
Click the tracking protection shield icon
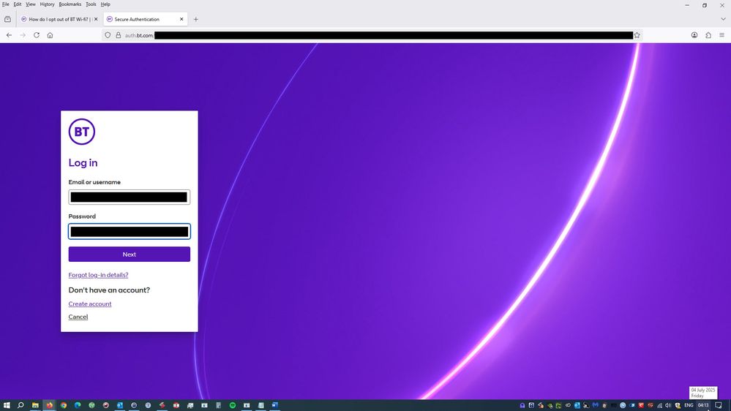click(108, 35)
